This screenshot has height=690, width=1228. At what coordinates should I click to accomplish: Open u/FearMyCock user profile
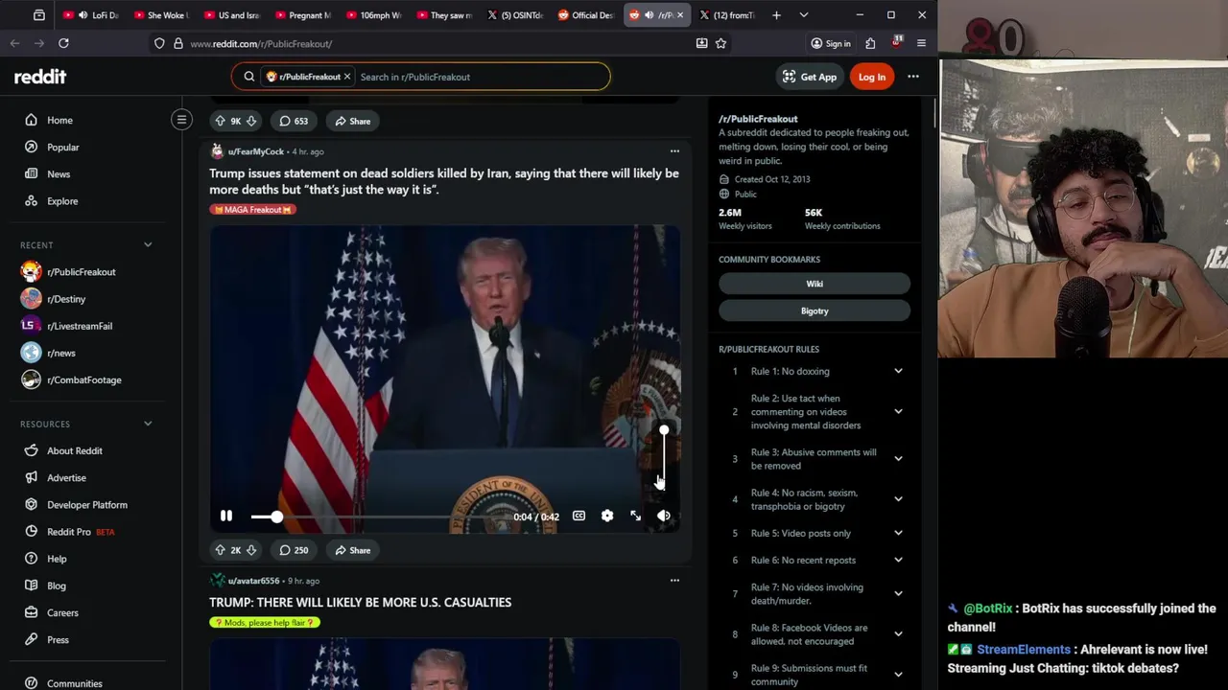(x=255, y=151)
